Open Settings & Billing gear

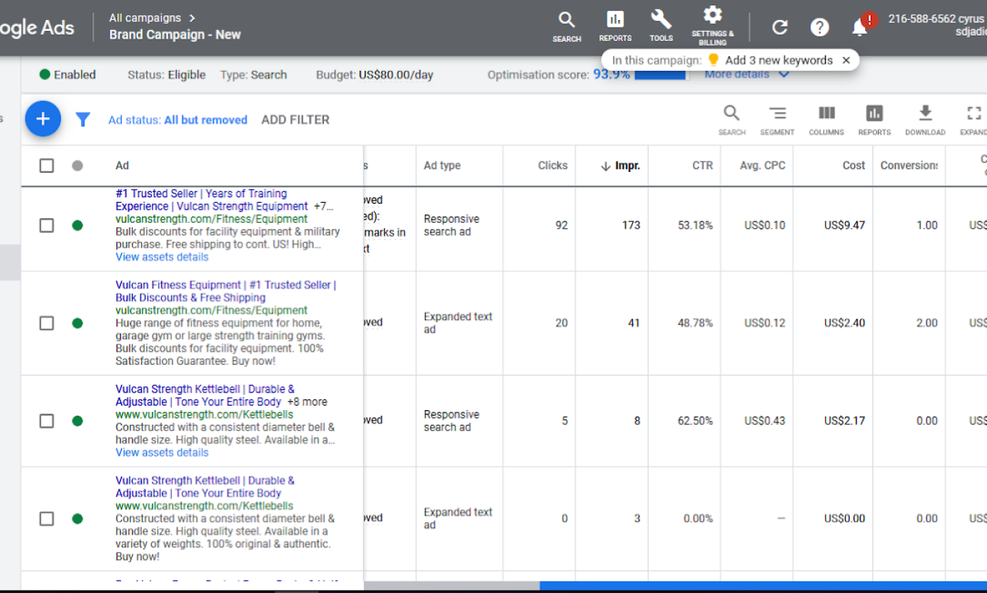coord(712,25)
